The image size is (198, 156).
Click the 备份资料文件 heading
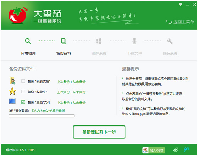[x=22, y=69]
